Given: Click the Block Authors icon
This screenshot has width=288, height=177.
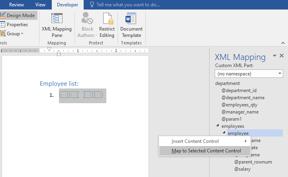Looking at the screenshot, I should click(87, 18).
